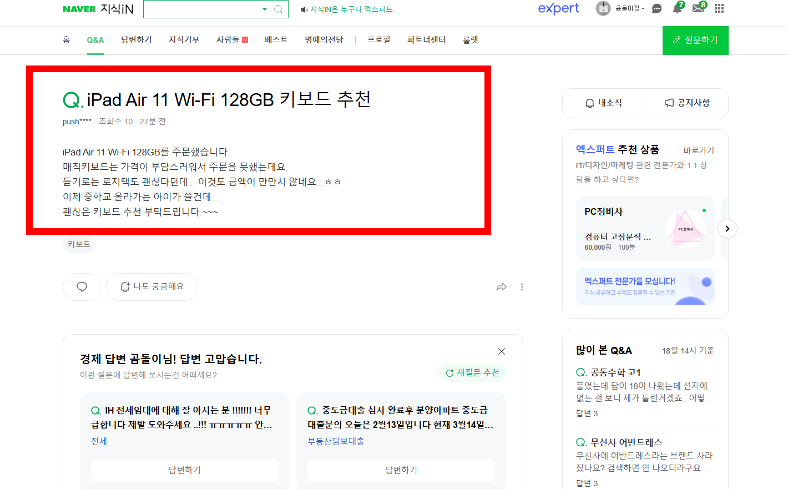The height and width of the screenshot is (489, 788).
Task: Click the 18일 14시 기준 timestamp text
Action: [688, 351]
